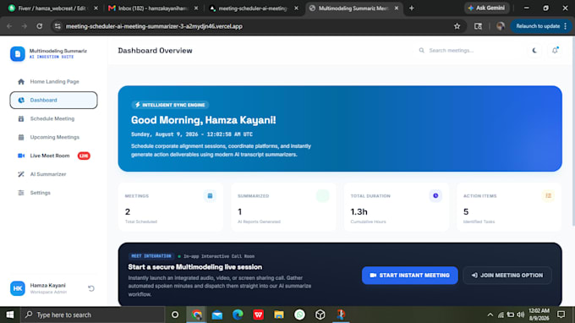575x323 pixels.
Task: Open the browser side panel icon
Action: point(478,26)
